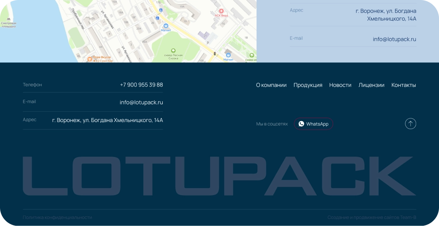The image size is (439, 226).
Task: Call the phone number +7 900 955 39 88
Action: pyautogui.click(x=141, y=85)
